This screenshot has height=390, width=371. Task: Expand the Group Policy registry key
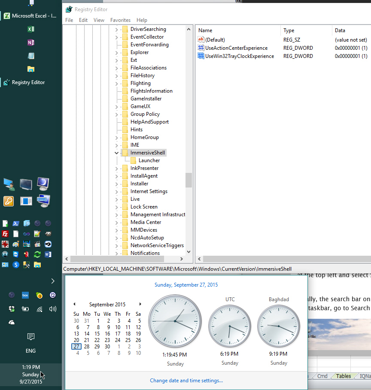point(117,114)
